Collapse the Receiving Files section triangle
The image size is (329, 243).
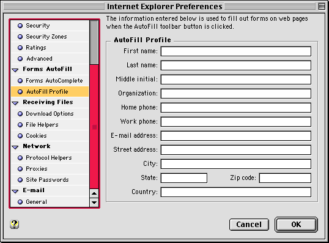[15, 103]
